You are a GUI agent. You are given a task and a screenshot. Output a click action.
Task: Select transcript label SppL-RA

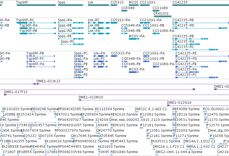pyautogui.click(x=65, y=20)
